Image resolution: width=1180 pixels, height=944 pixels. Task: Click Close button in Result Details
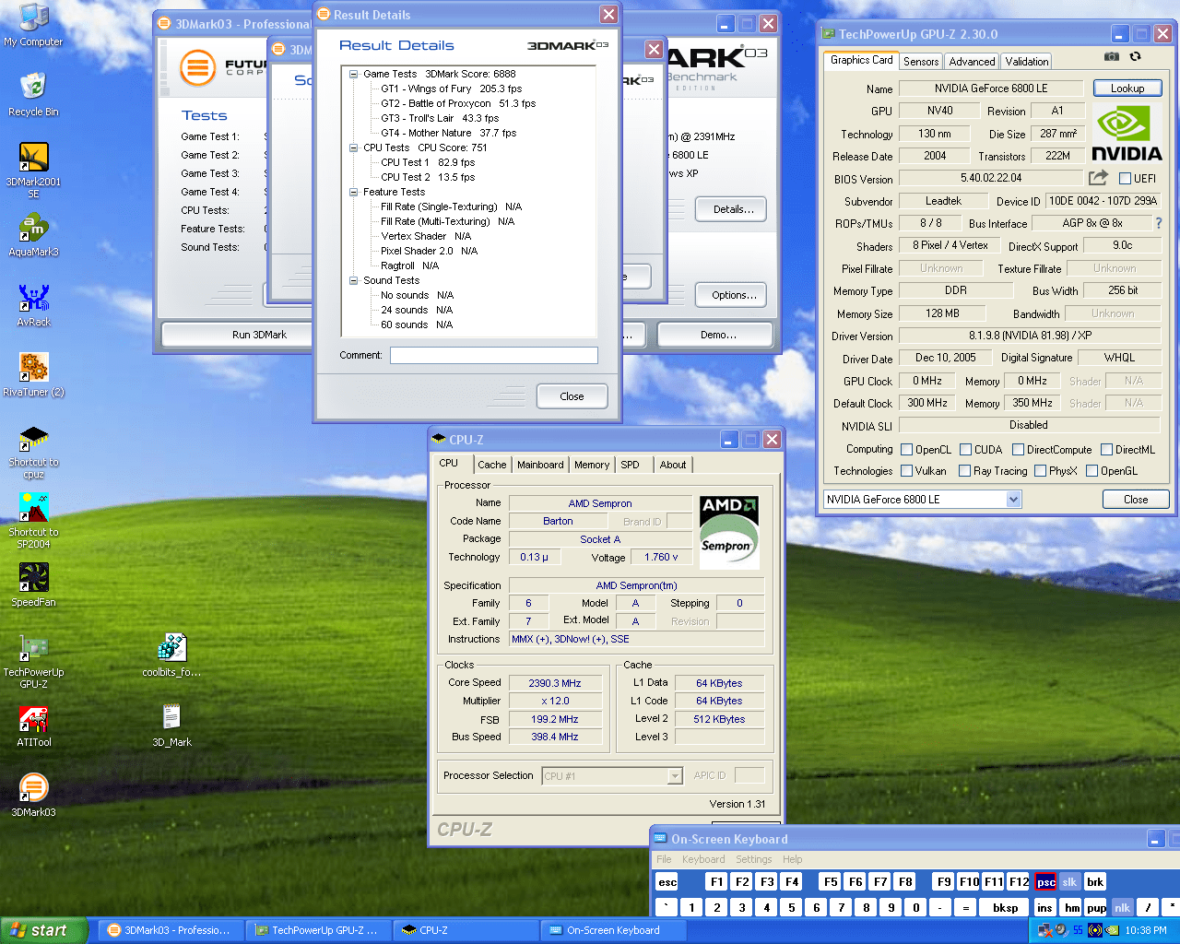click(572, 396)
